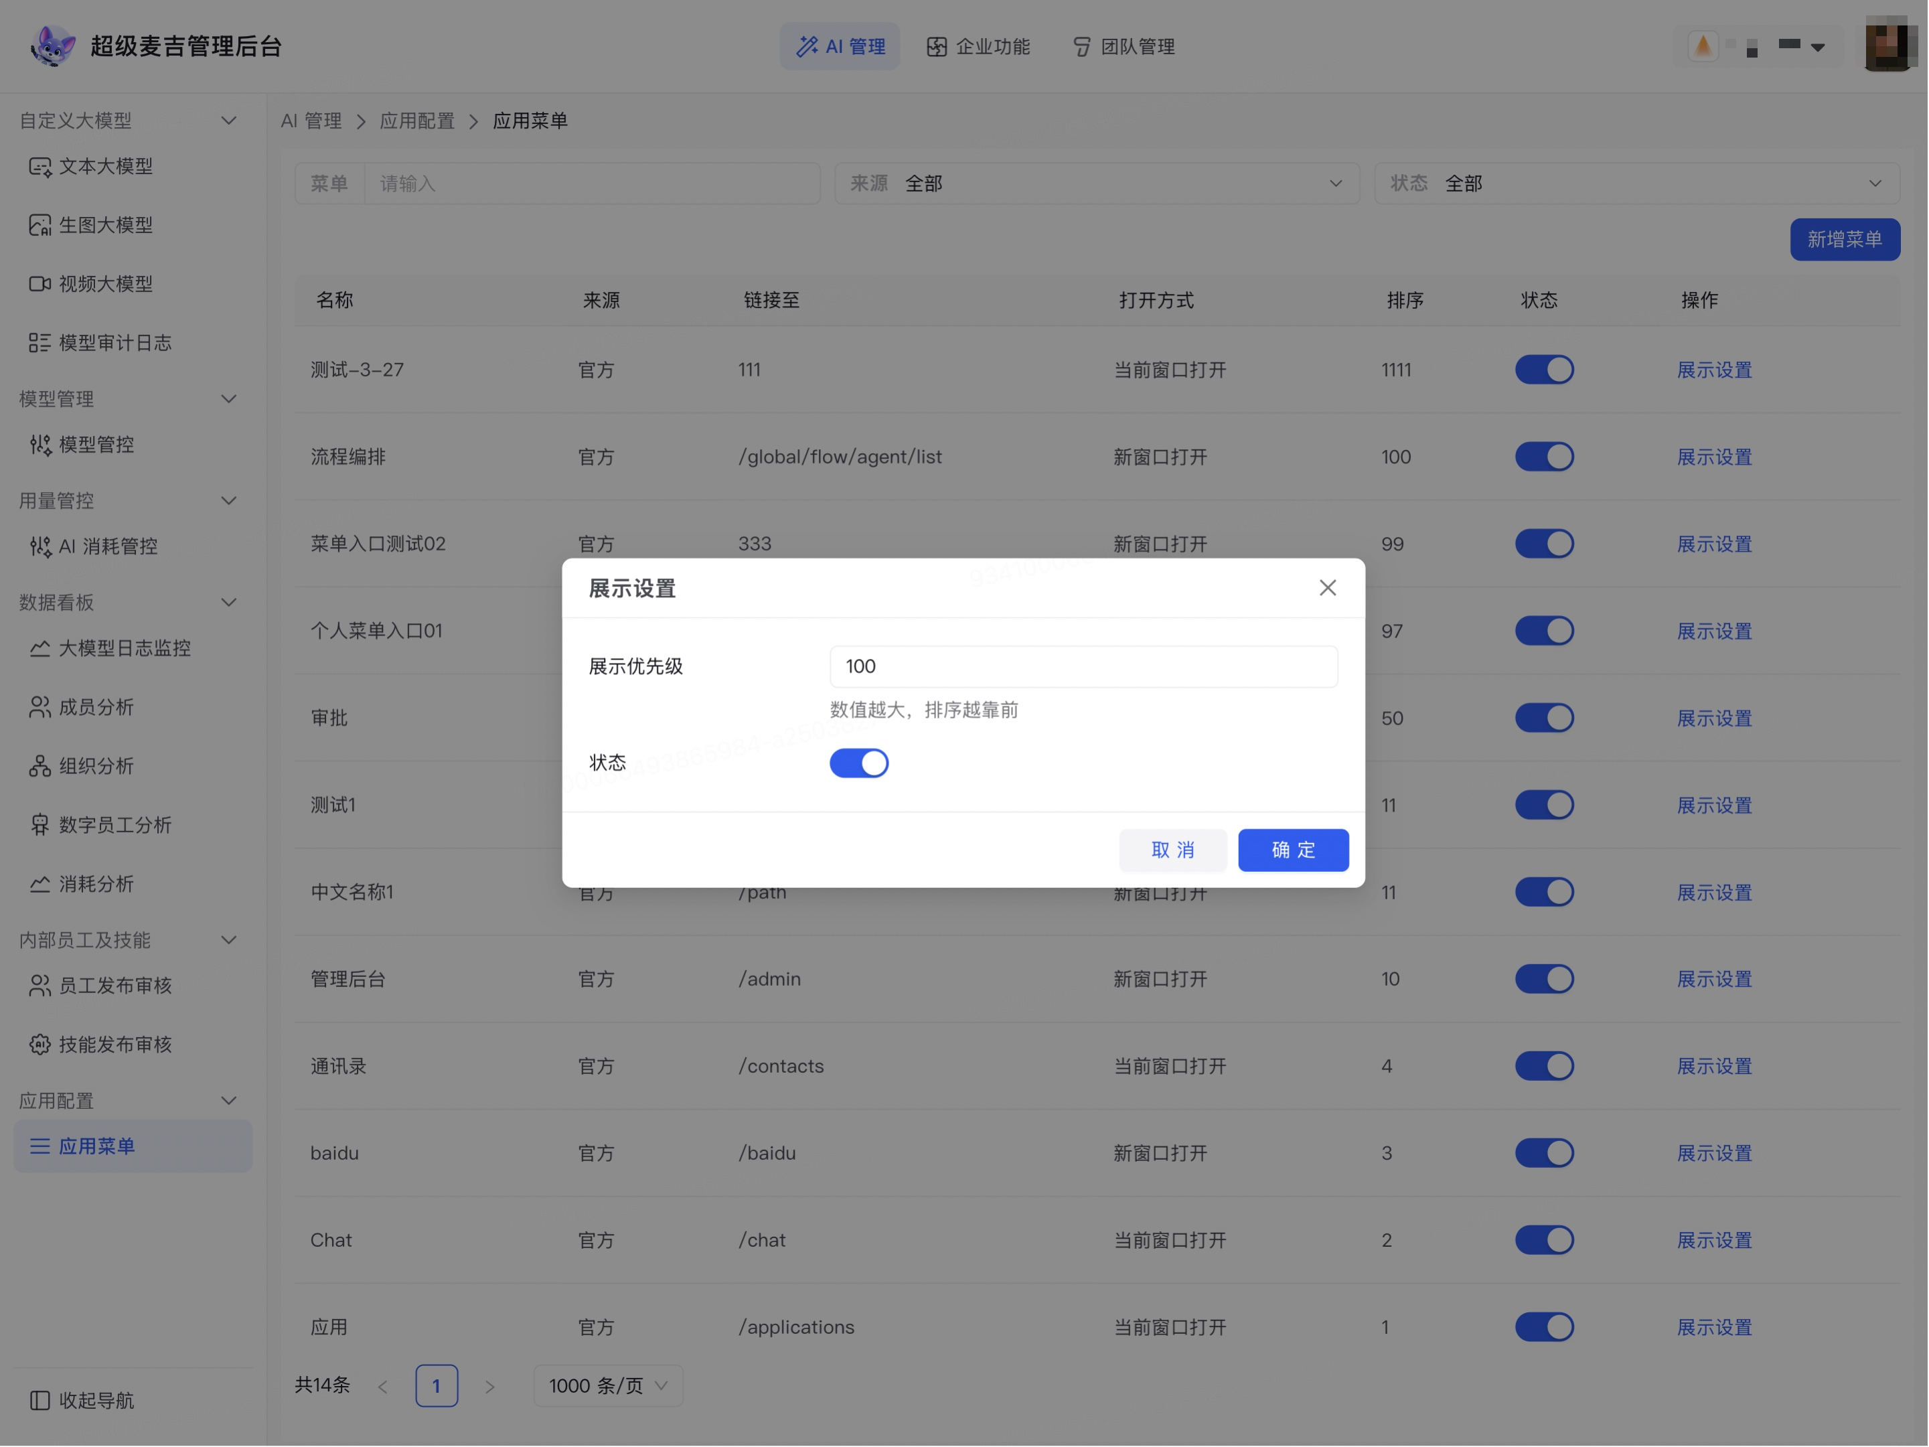This screenshot has width=1929, height=1447.
Task: Open 模型管控 sliders icon
Action: pos(40,445)
